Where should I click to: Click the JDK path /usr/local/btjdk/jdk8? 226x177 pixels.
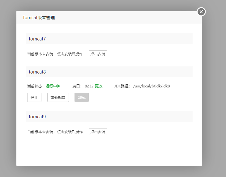pyautogui.click(x=151, y=86)
